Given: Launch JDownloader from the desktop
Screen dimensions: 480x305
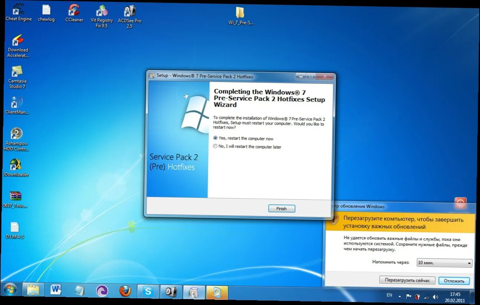Looking at the screenshot, I should (16, 168).
